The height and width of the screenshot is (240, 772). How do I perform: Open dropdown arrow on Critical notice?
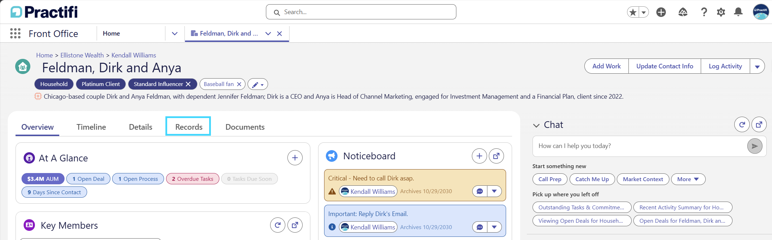(494, 191)
